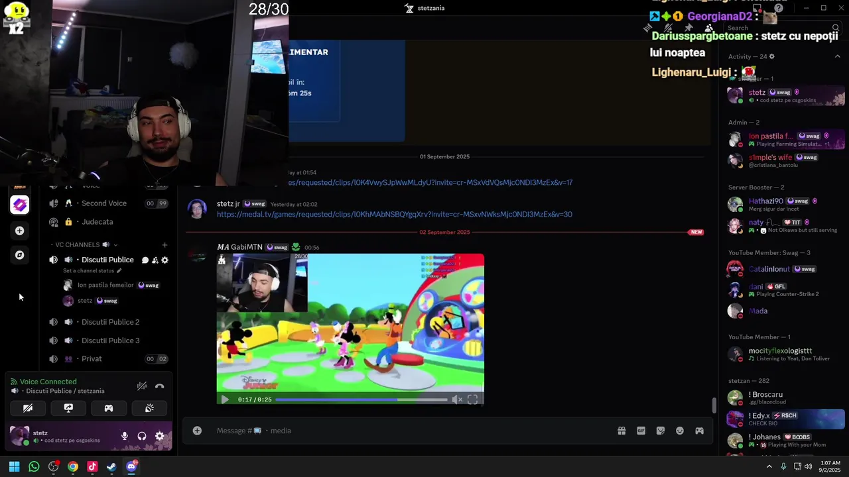The height and width of the screenshot is (477, 849).
Task: Open the sticker picker
Action: click(661, 431)
